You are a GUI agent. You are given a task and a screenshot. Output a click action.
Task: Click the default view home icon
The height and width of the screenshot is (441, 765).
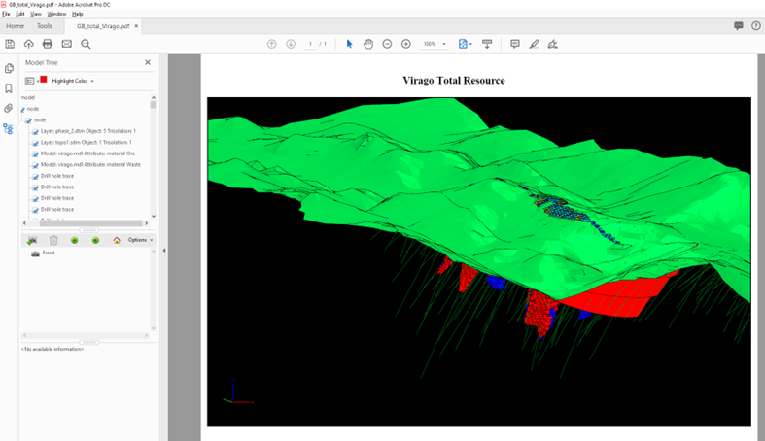(x=116, y=240)
